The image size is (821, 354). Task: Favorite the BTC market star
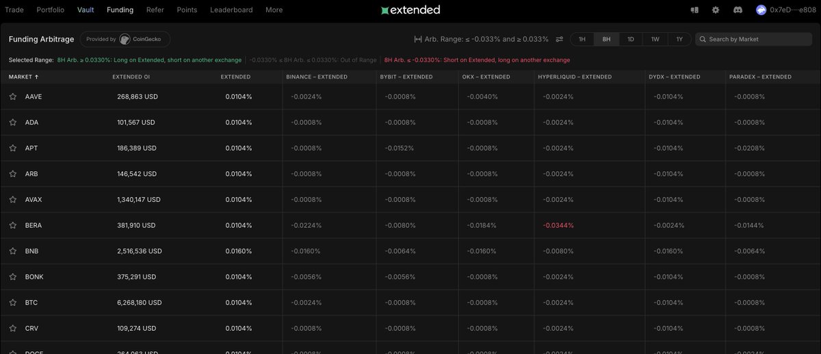click(x=12, y=303)
